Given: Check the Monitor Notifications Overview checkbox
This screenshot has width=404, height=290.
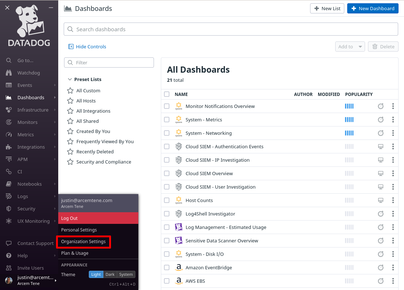Looking at the screenshot, I should coord(167,106).
